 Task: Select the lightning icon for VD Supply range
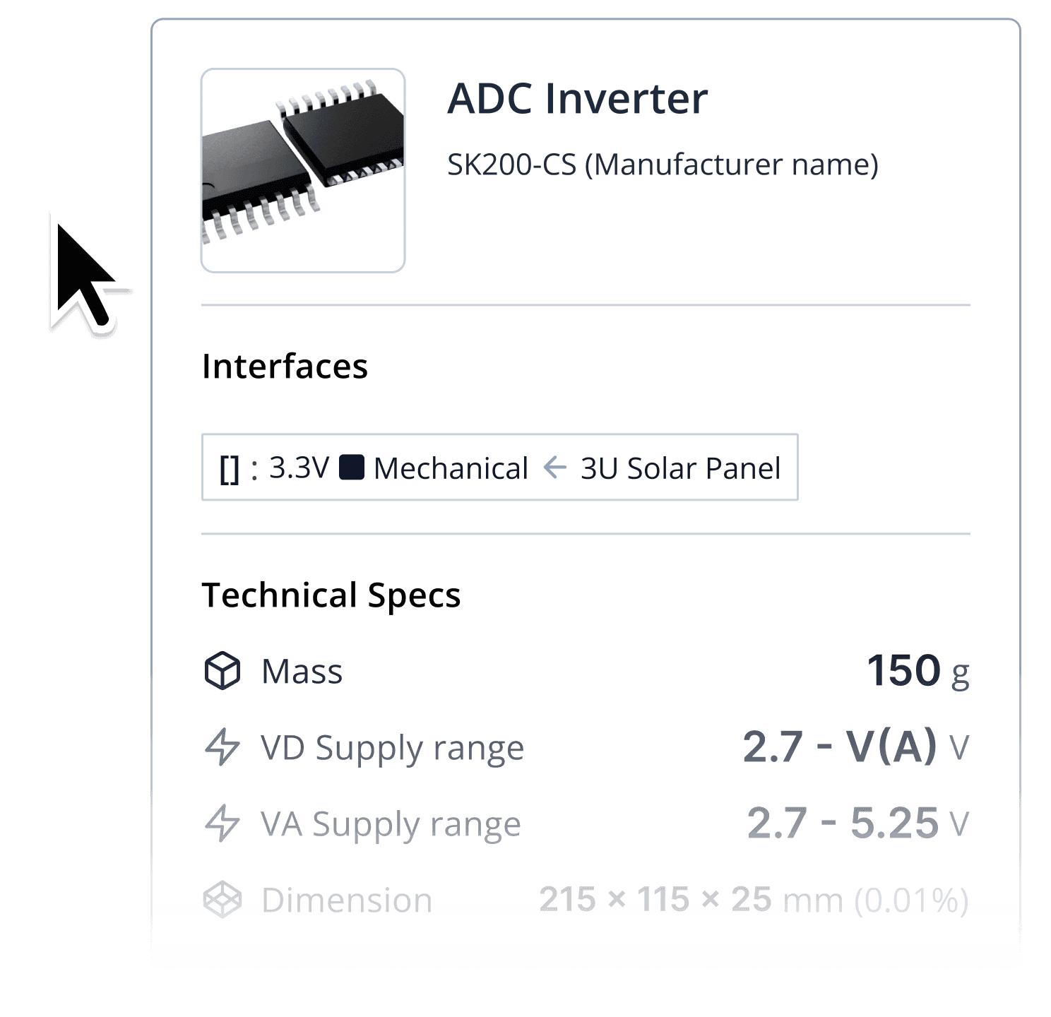coord(222,747)
